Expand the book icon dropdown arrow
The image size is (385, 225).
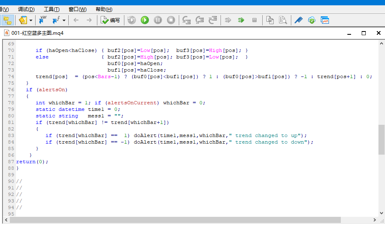[31, 20]
